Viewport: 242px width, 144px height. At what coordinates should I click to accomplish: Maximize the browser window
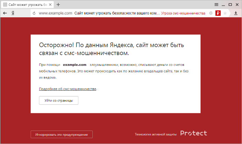pyautogui.click(x=230, y=4)
